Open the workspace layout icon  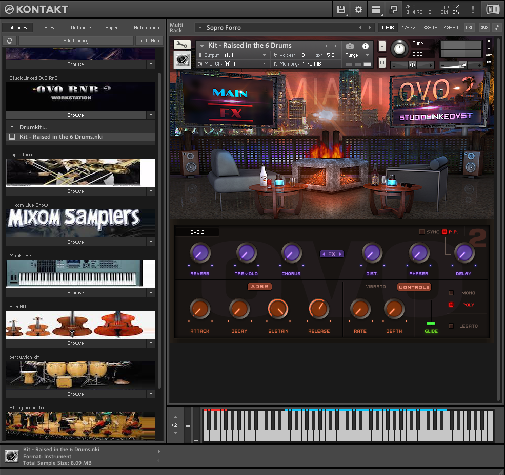pos(376,10)
